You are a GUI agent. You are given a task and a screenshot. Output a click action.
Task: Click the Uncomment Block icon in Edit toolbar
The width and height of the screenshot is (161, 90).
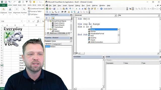point(74,12)
